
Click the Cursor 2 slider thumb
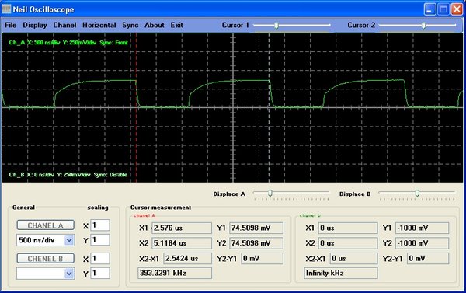click(423, 26)
